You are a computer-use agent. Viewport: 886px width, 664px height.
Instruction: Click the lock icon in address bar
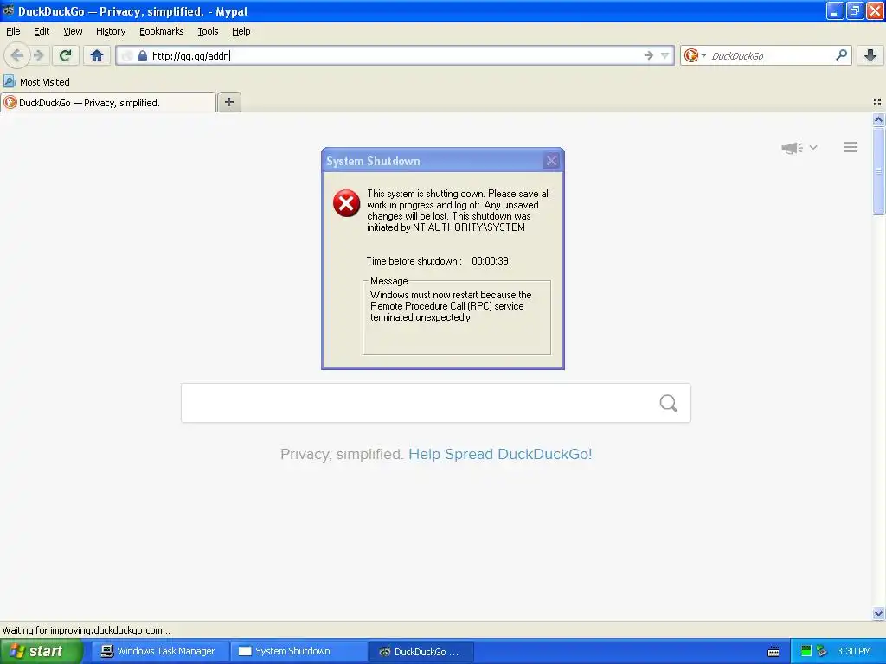point(143,55)
